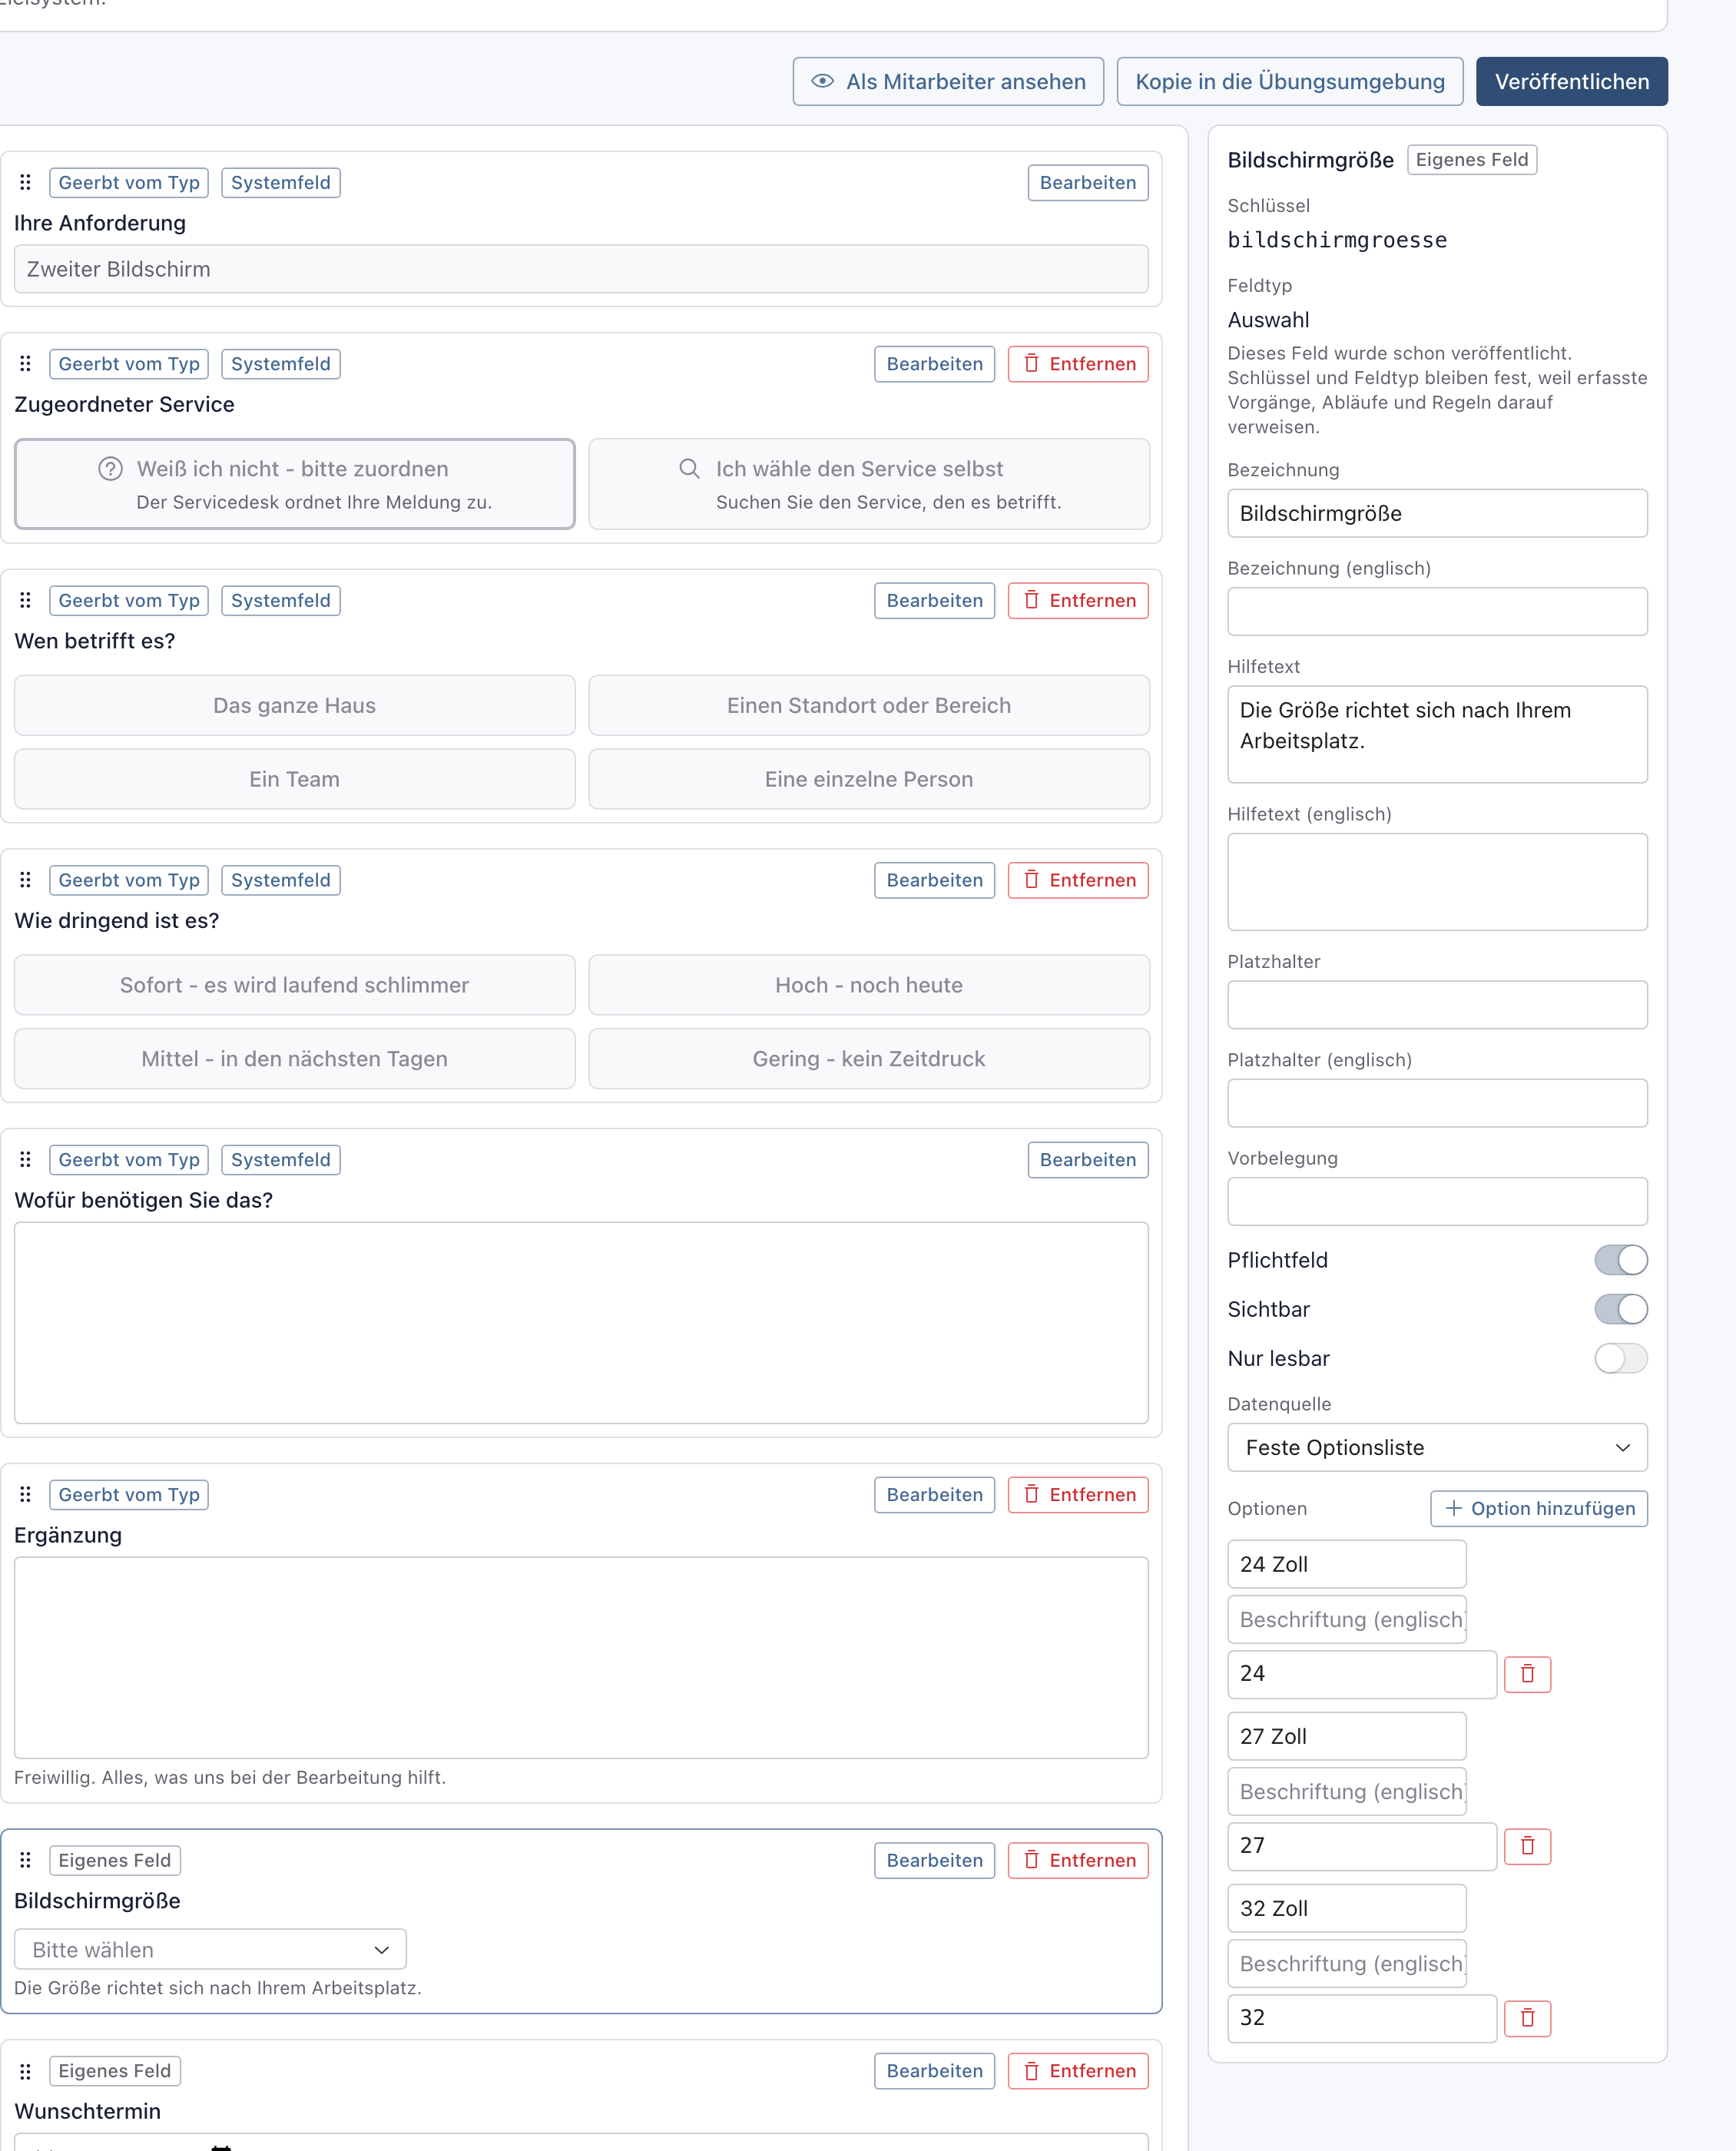Click the bildschirmgroesse key text

tap(1337, 240)
